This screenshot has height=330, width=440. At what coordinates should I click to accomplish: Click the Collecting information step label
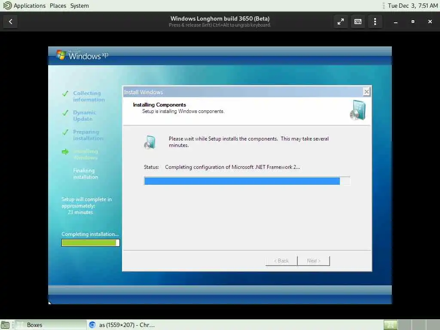coord(89,96)
